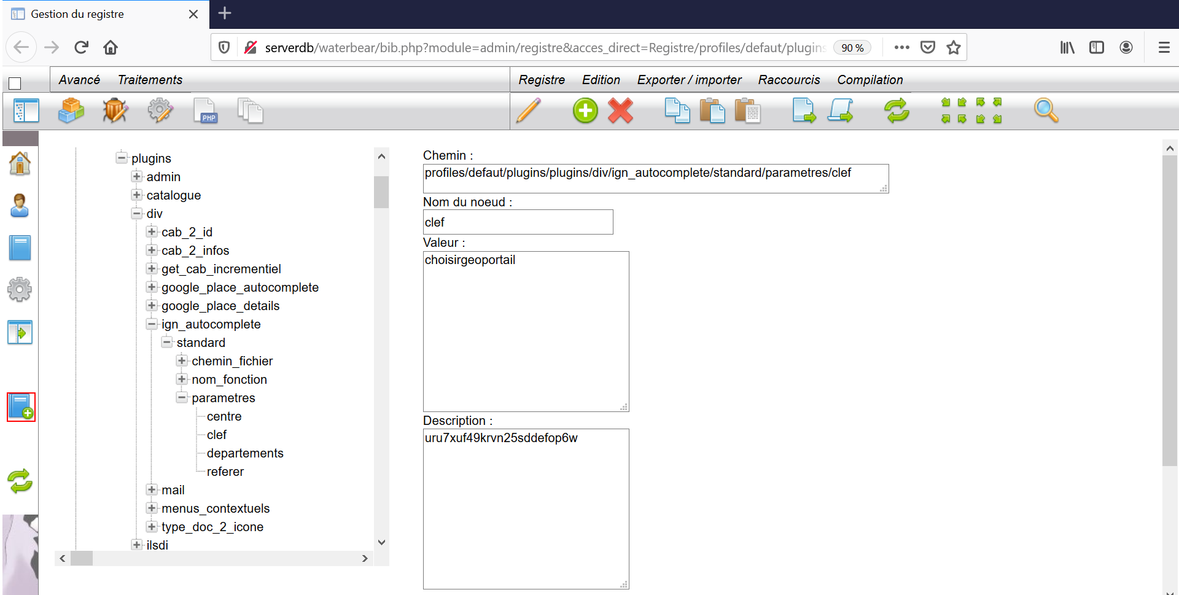
Task: Click the blue copy-pages icon in Edition
Action: [677, 111]
